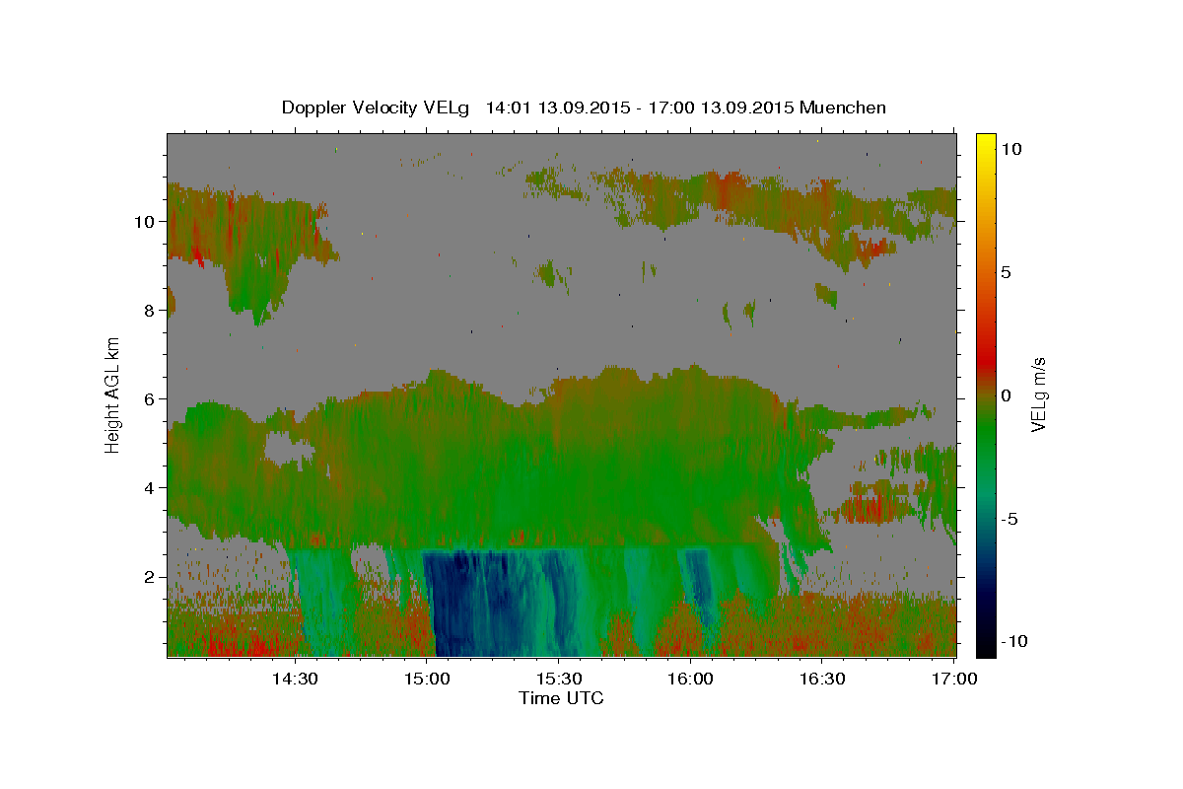
Task: Click the colorbar value -10 label
Action: pyautogui.click(x=1012, y=641)
